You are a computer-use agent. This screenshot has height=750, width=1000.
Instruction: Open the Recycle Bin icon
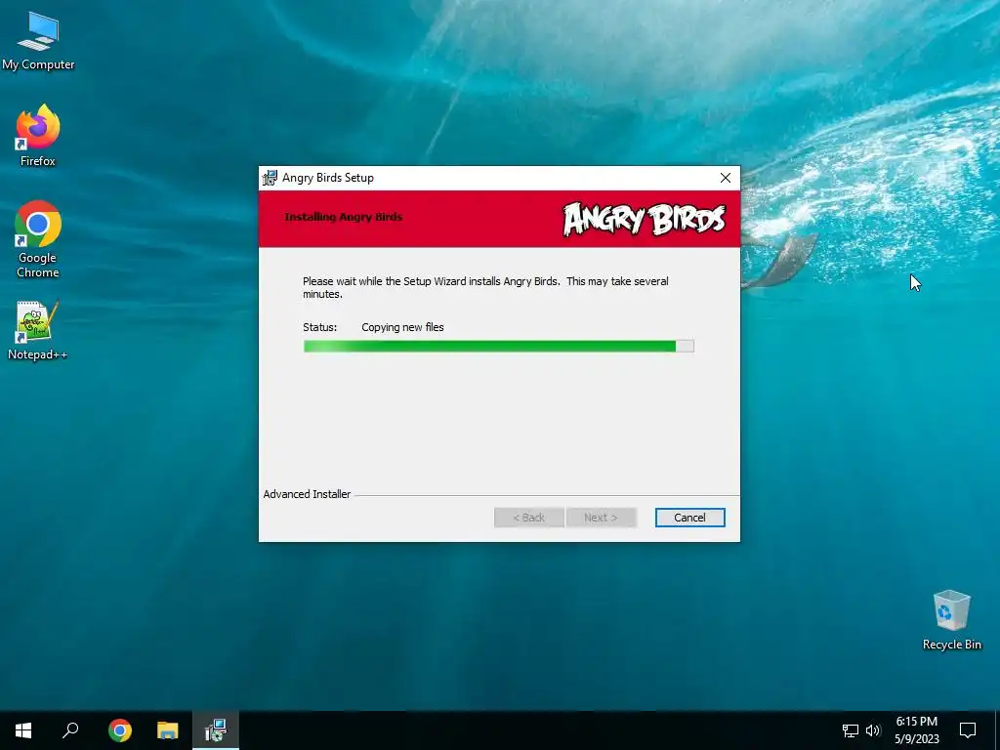[x=951, y=620]
